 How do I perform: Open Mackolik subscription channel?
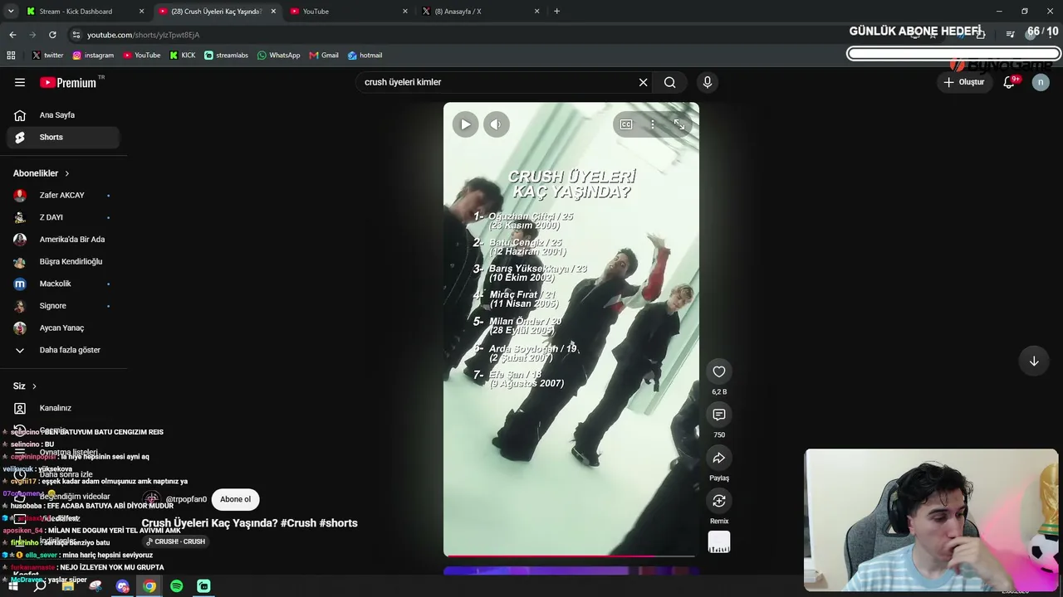(63, 284)
